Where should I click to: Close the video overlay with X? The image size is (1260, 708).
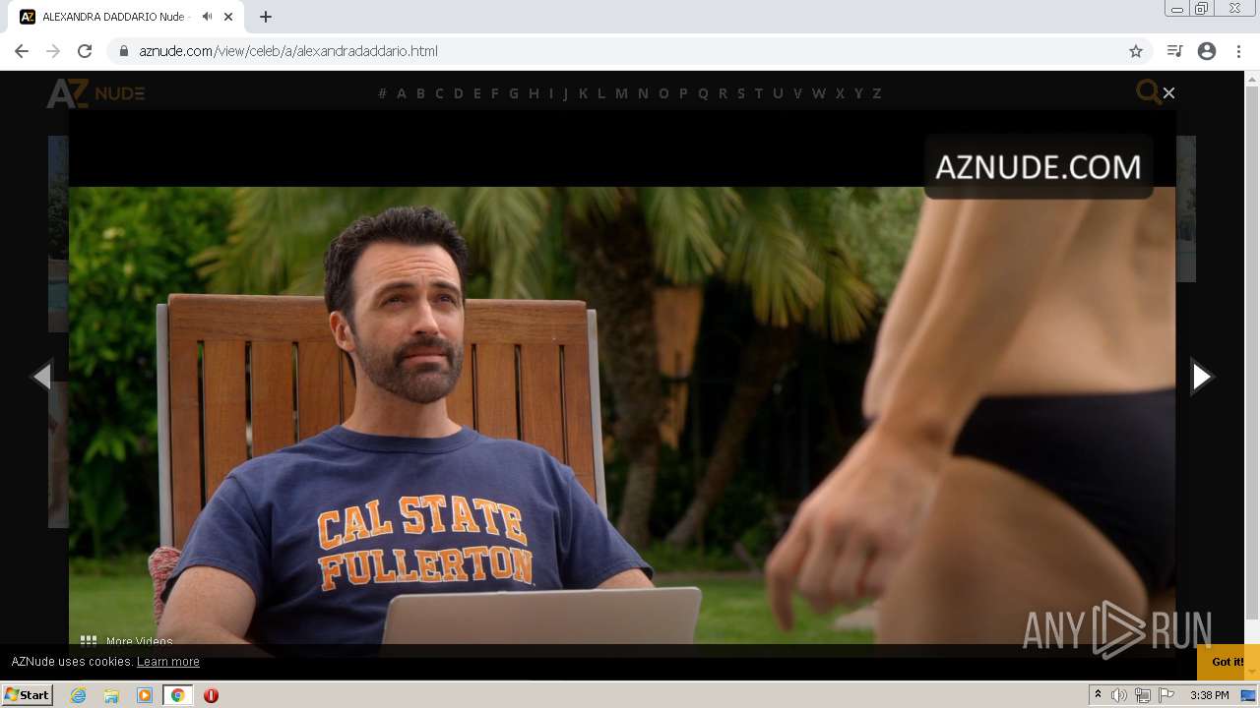[x=1168, y=92]
